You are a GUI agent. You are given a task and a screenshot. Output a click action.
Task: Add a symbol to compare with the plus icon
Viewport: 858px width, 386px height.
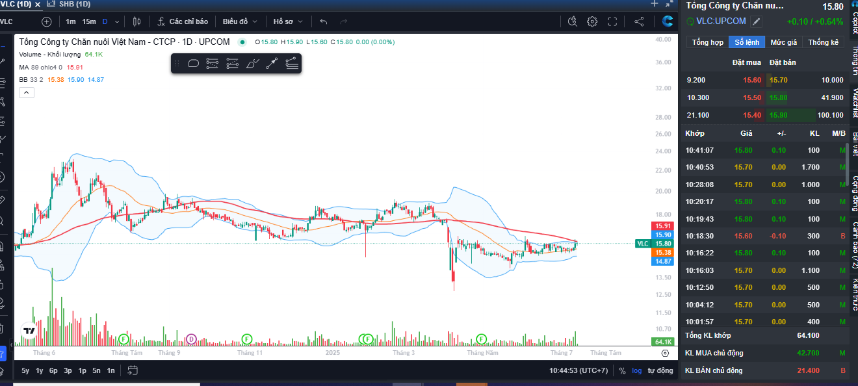point(46,21)
